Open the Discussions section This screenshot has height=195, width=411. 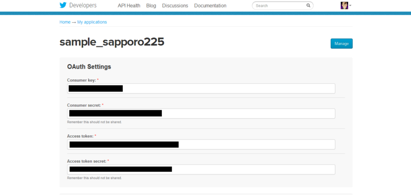coord(175,6)
